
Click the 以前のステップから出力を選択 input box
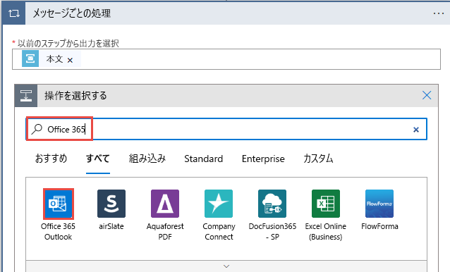tap(226, 59)
